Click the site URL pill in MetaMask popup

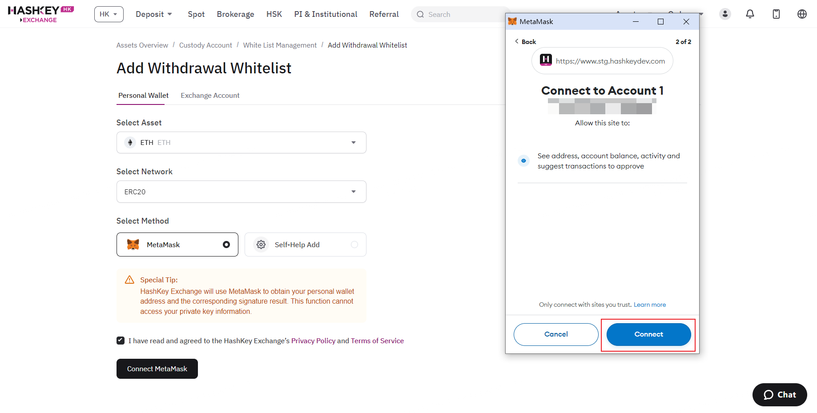click(602, 61)
